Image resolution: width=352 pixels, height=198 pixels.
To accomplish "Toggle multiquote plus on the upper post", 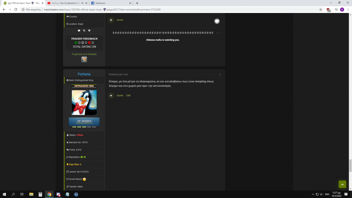I will [x=111, y=20].
